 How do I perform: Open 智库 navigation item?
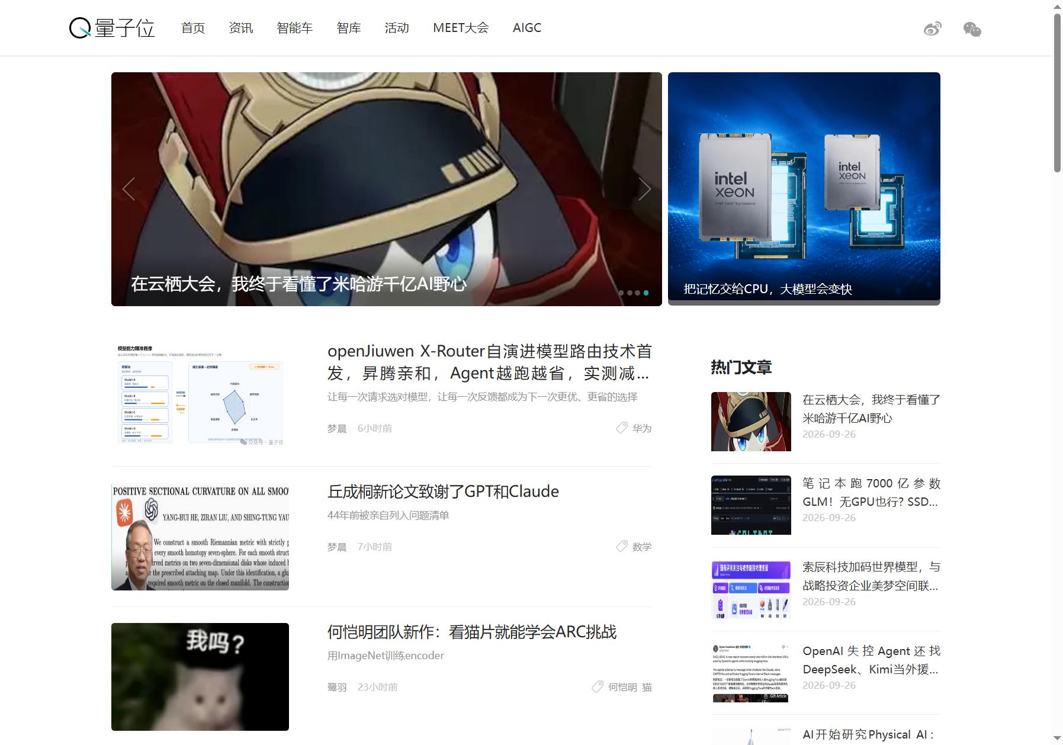[349, 28]
